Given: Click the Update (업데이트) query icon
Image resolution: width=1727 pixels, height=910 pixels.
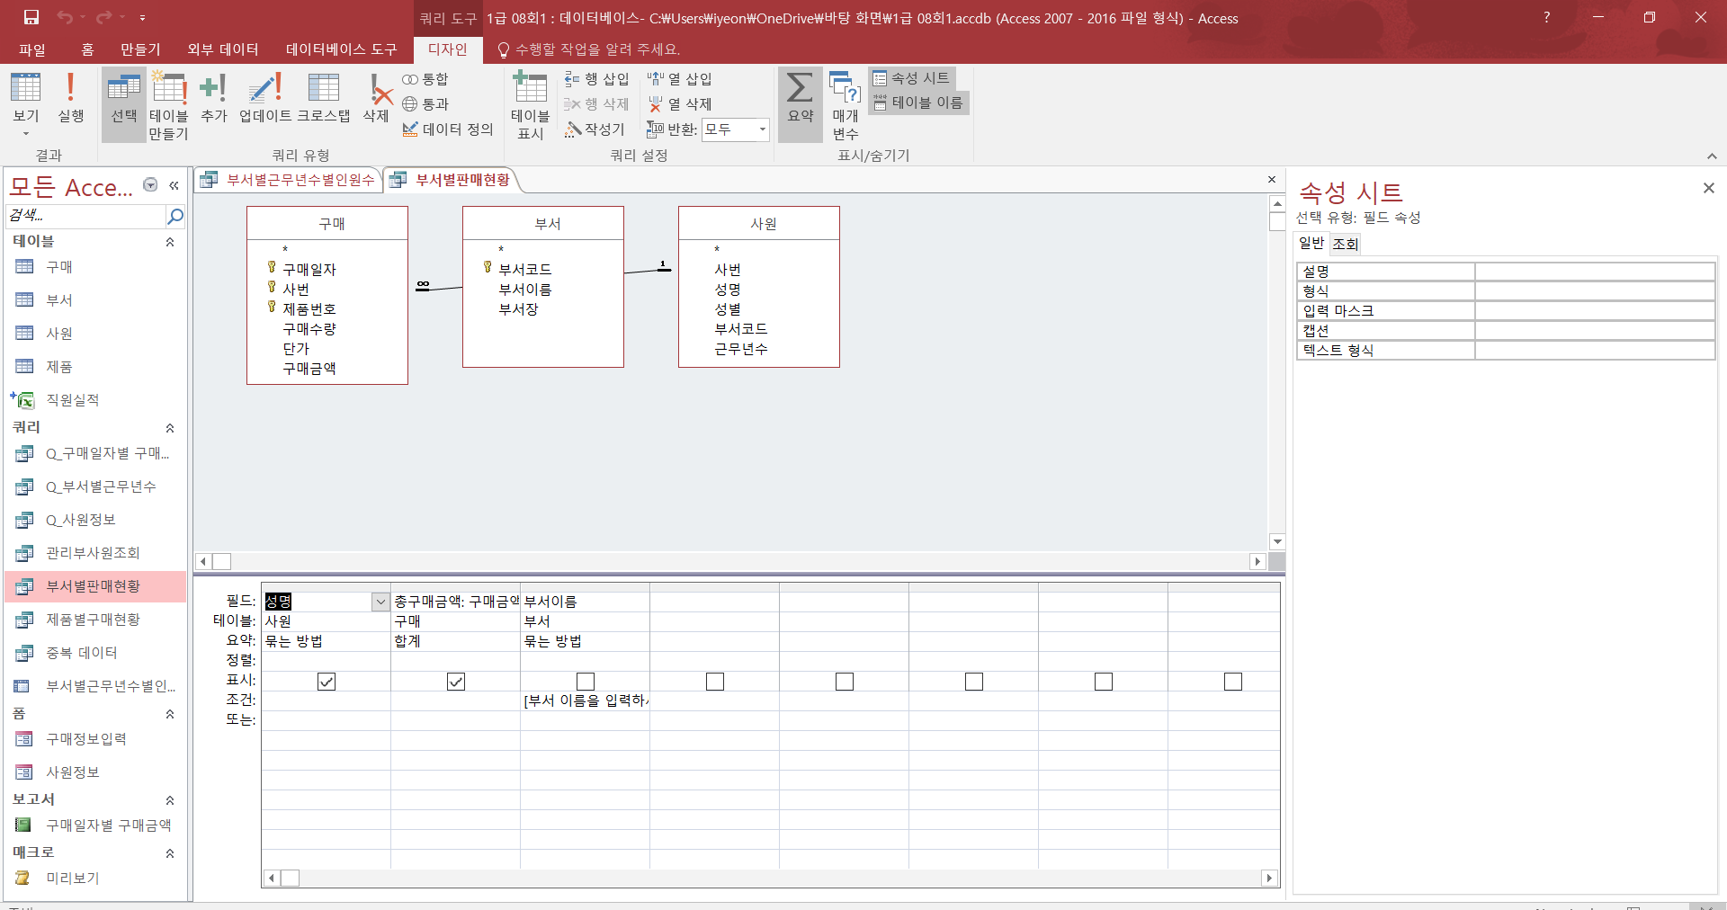Looking at the screenshot, I should point(265,97).
